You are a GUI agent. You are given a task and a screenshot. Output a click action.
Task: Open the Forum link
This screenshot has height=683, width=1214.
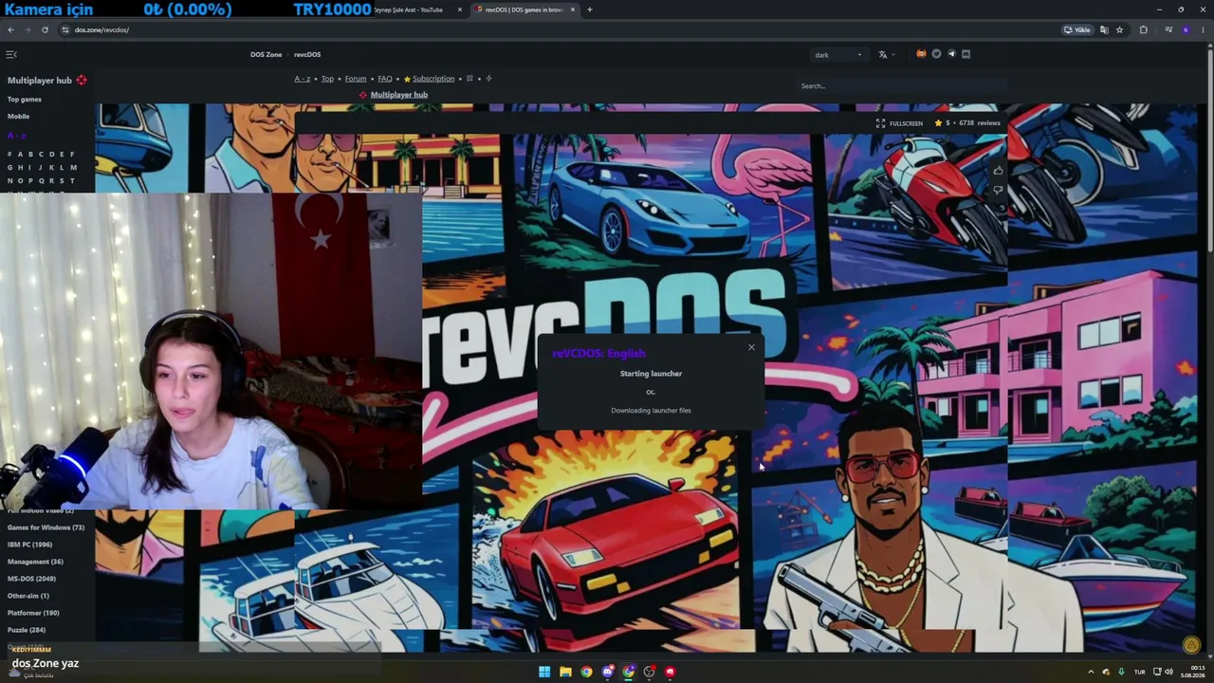pos(356,79)
